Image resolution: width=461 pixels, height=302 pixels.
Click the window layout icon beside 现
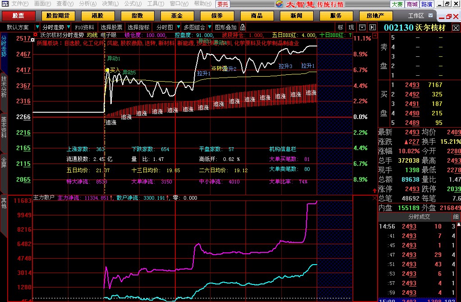[x=362, y=27]
